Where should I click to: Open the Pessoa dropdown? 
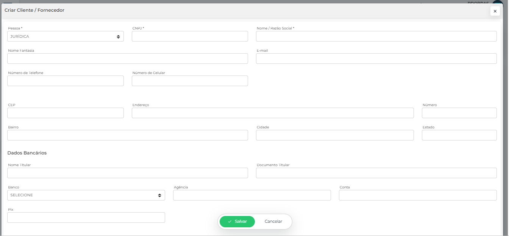pyautogui.click(x=65, y=37)
